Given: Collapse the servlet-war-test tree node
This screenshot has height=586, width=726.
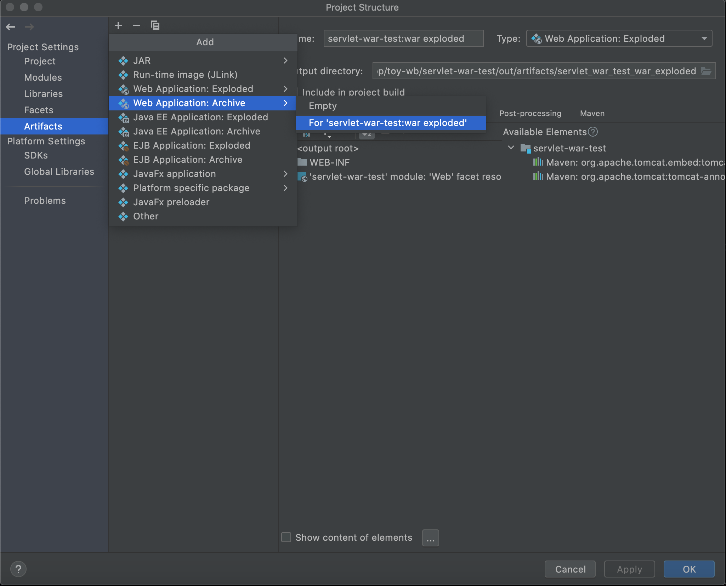Looking at the screenshot, I should (x=511, y=148).
